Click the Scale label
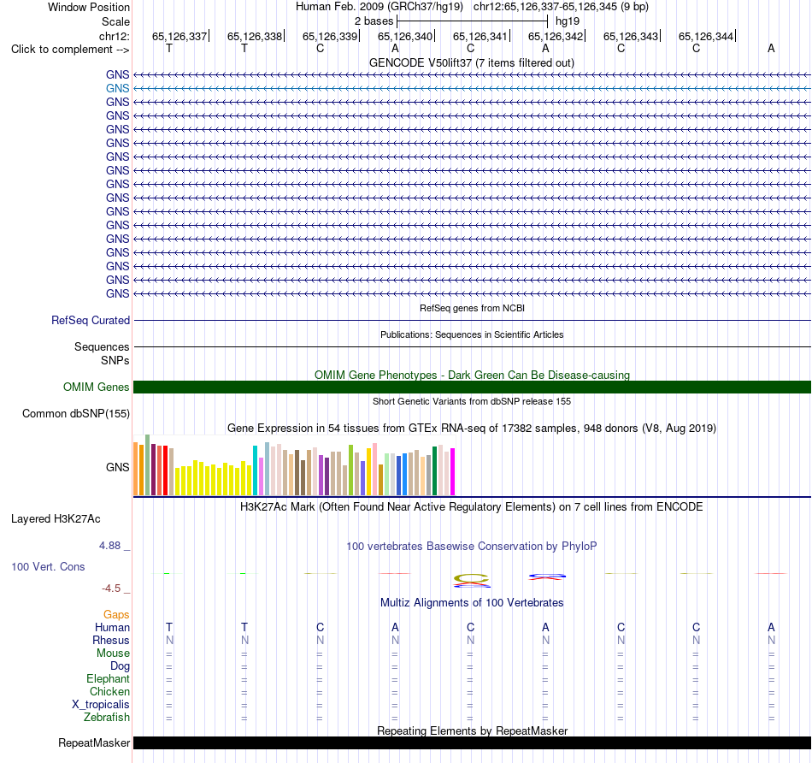The height and width of the screenshot is (763, 812). point(115,21)
